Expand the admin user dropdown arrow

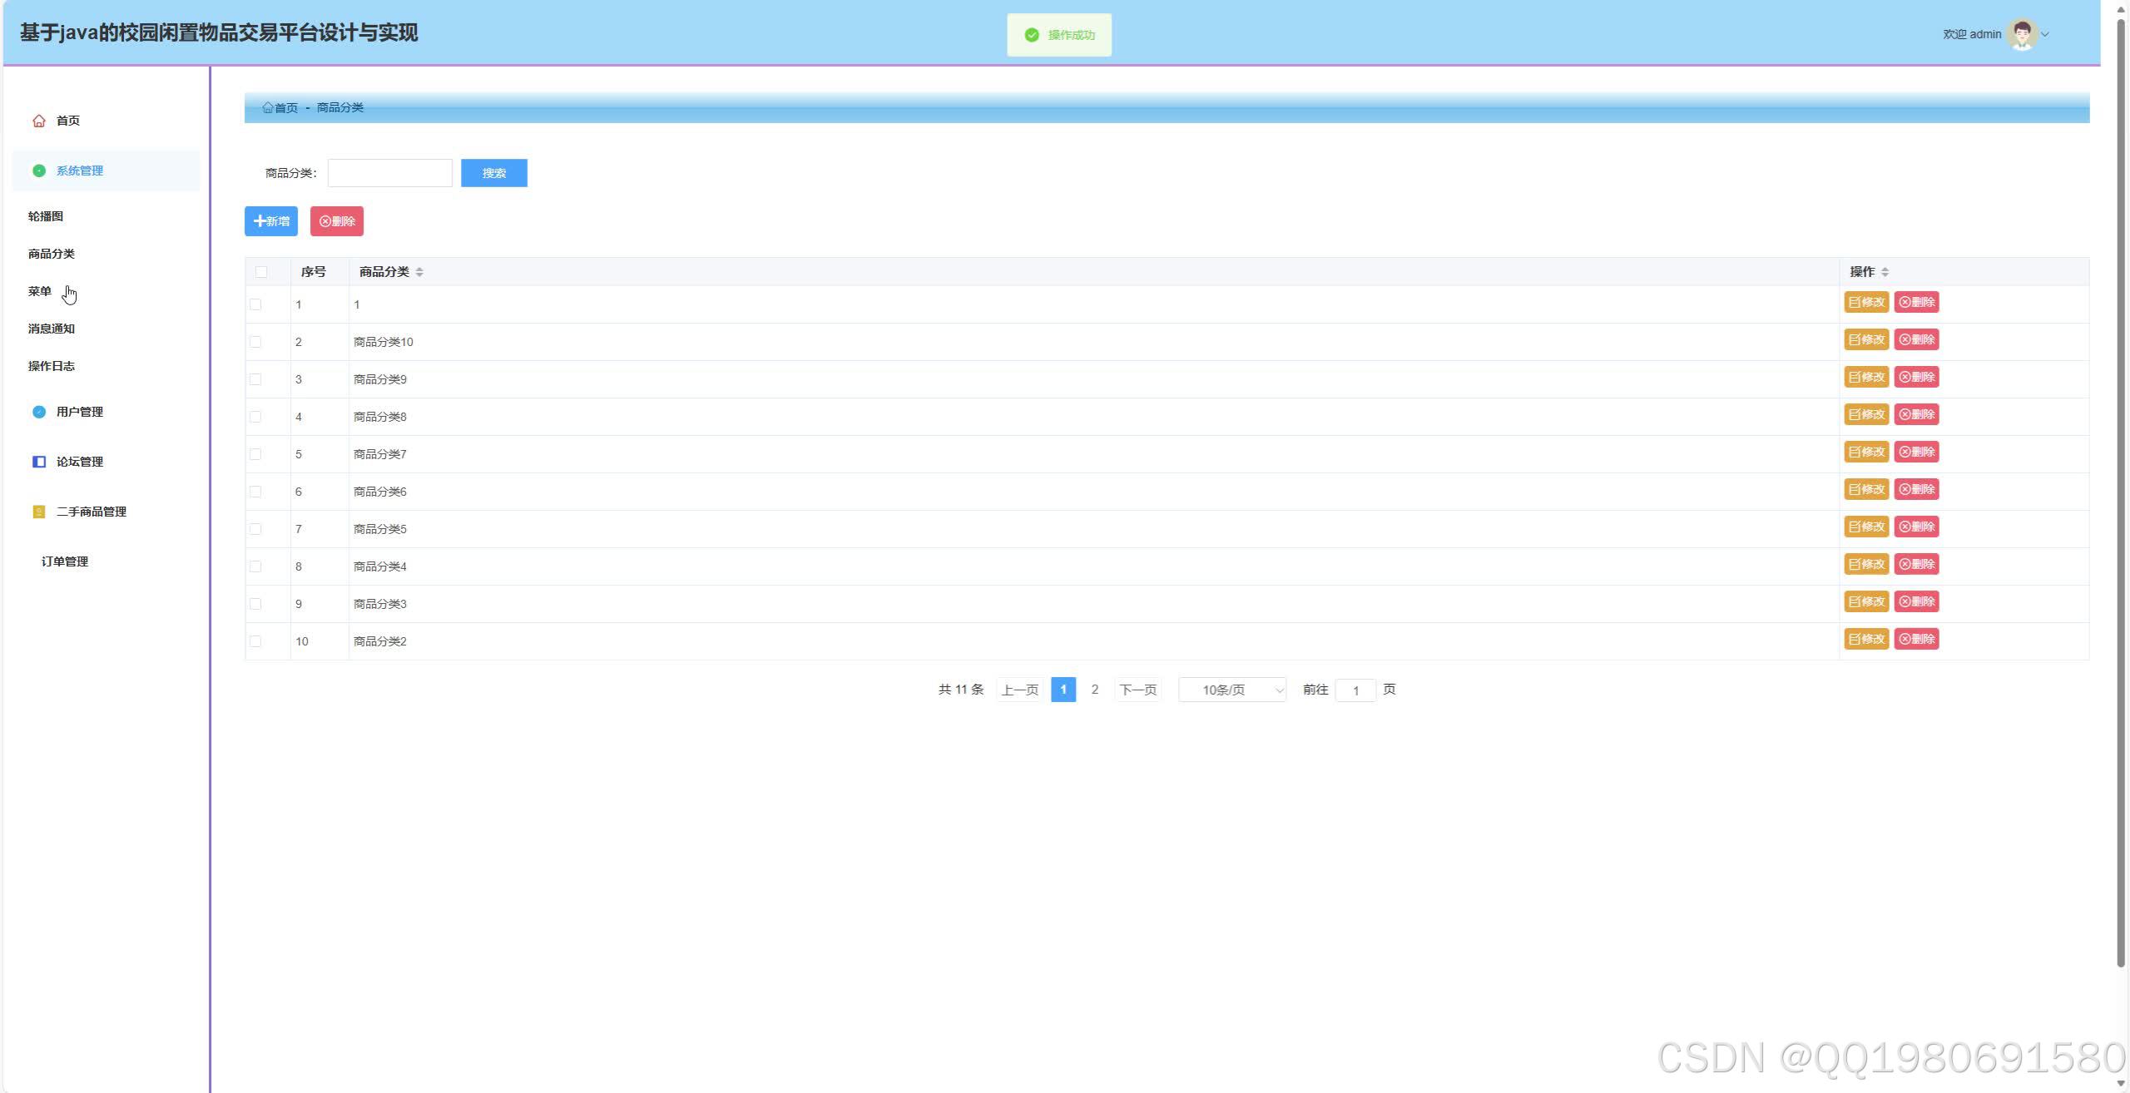2045,34
